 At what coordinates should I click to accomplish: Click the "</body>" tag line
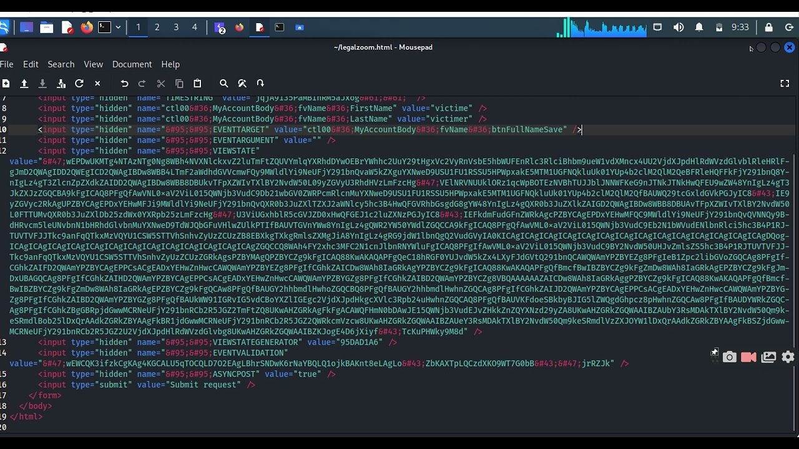36,406
